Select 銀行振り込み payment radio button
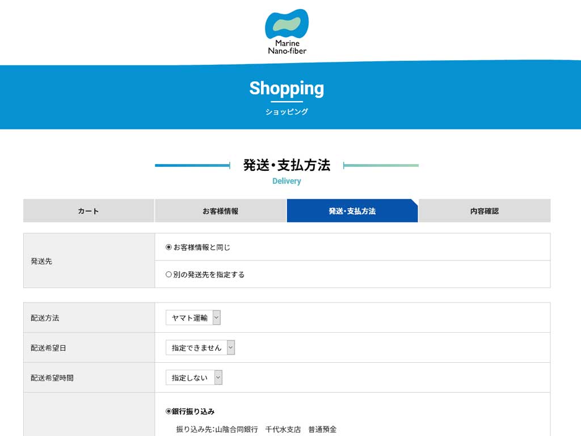Viewport: 581px width, 436px height. point(169,412)
